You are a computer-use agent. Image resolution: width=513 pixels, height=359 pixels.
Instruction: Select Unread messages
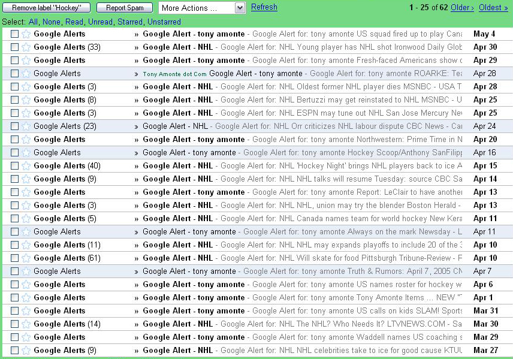pyautogui.click(x=101, y=22)
